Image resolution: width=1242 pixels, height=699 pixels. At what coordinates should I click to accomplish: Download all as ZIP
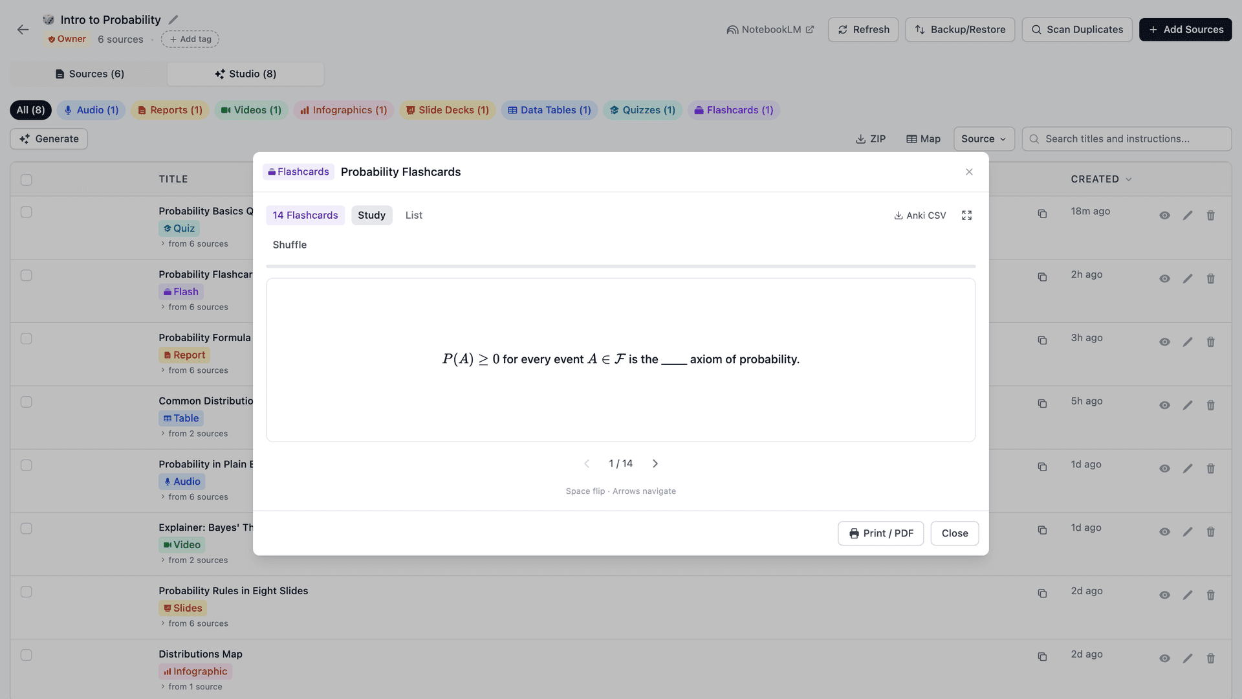pos(871,139)
